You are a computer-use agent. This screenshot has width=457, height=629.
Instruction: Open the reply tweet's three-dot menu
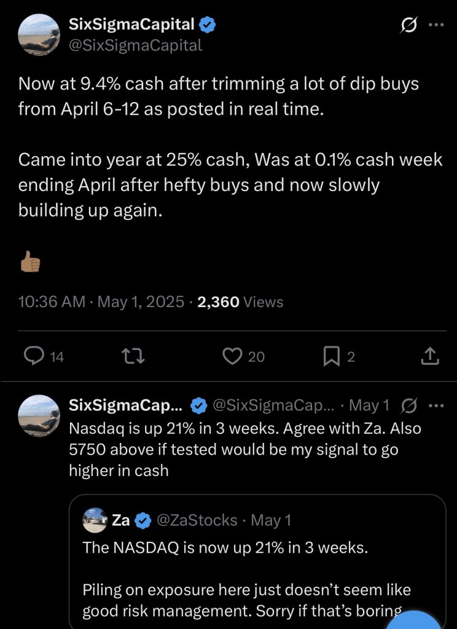(x=436, y=405)
